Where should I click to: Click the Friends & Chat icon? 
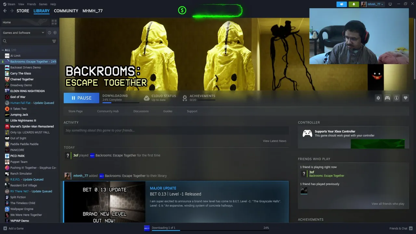click(x=411, y=228)
